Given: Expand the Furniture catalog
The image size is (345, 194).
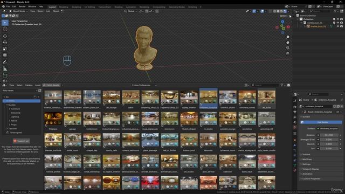Looking at the screenshot, I should (x=10, y=109).
